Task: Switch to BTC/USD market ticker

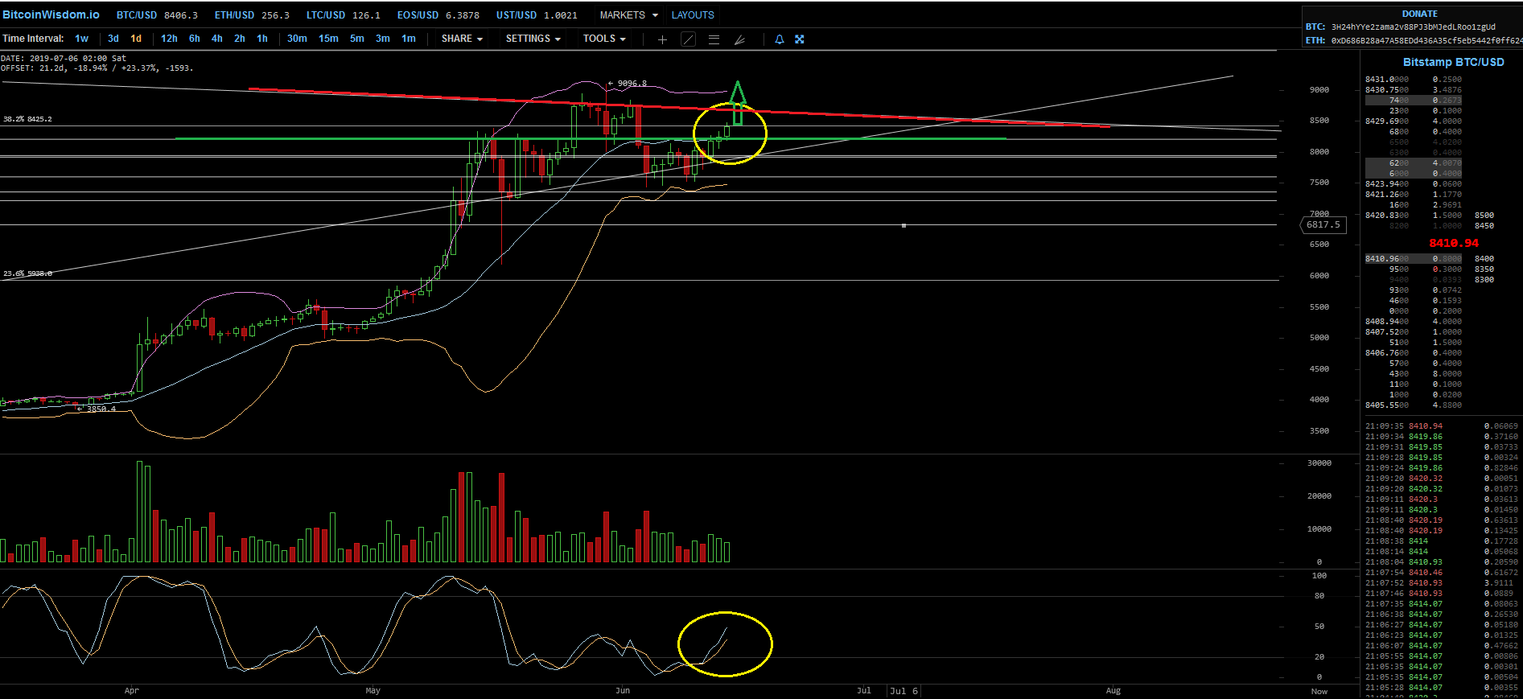Action: pyautogui.click(x=157, y=15)
